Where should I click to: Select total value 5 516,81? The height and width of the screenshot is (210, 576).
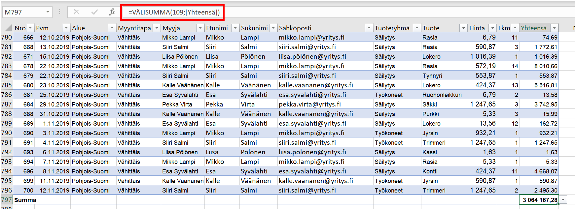pyautogui.click(x=539, y=85)
